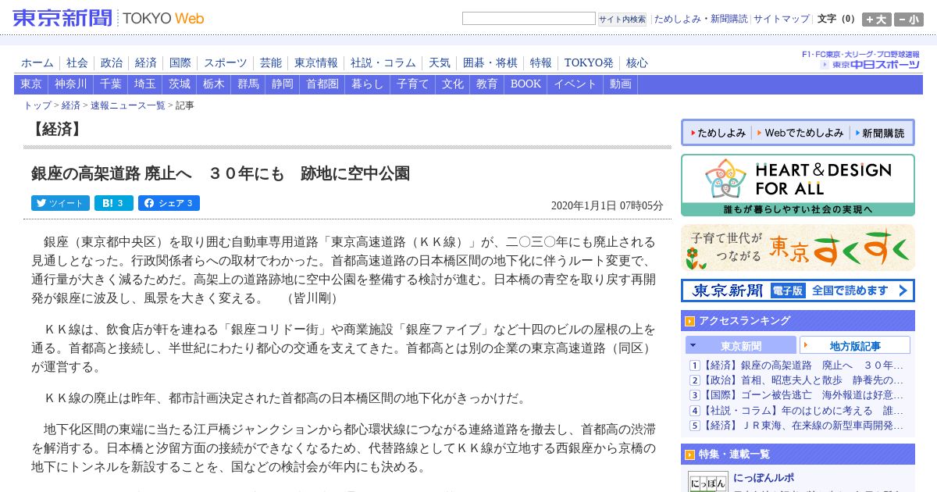Open the 核心 menu item

[x=637, y=62]
